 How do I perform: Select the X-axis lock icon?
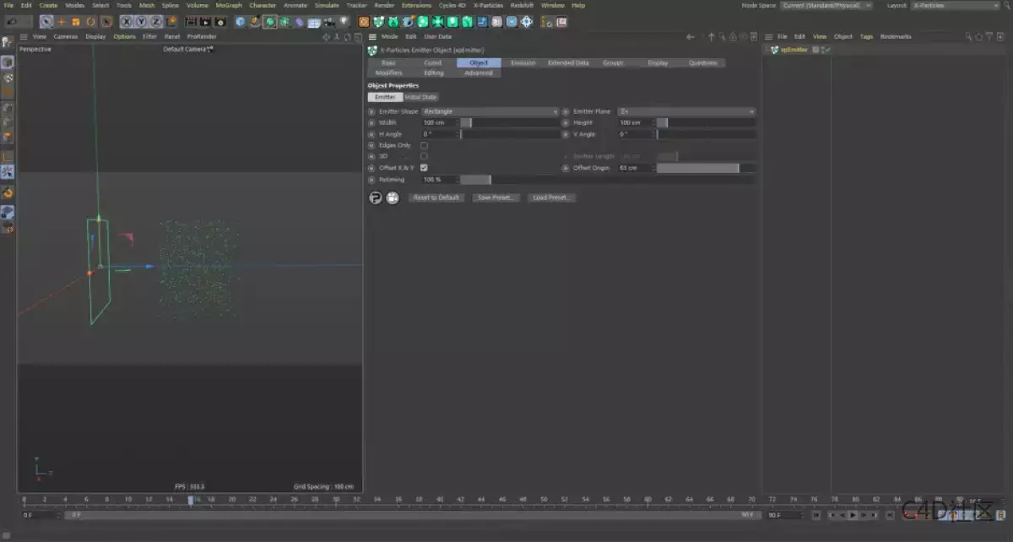(x=126, y=22)
